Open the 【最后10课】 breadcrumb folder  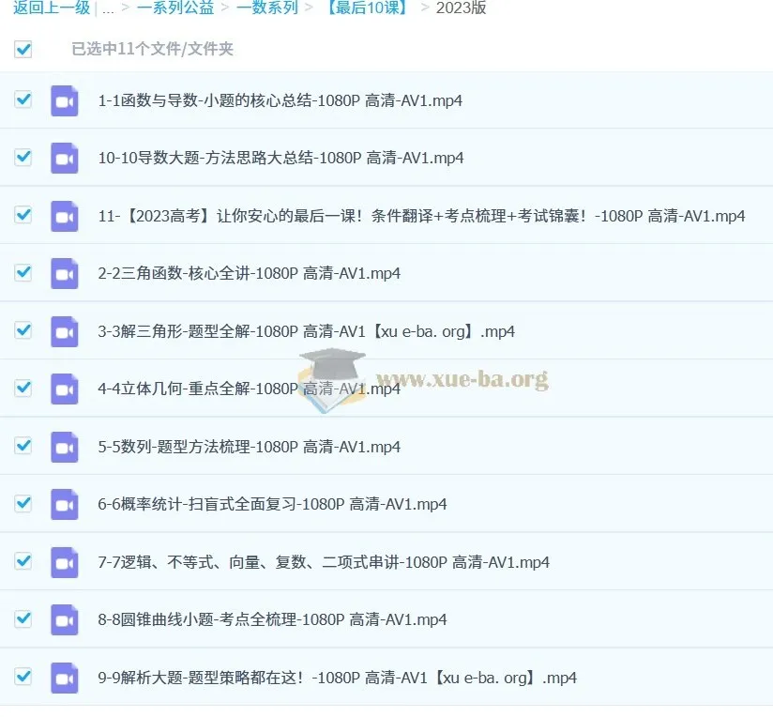click(368, 8)
